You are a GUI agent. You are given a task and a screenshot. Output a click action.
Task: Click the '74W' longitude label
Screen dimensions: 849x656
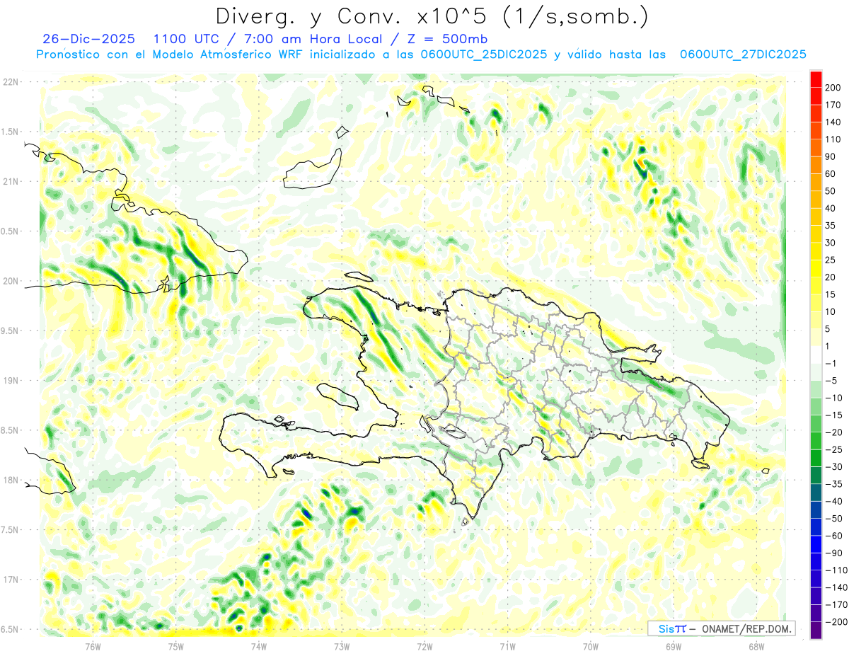click(259, 645)
